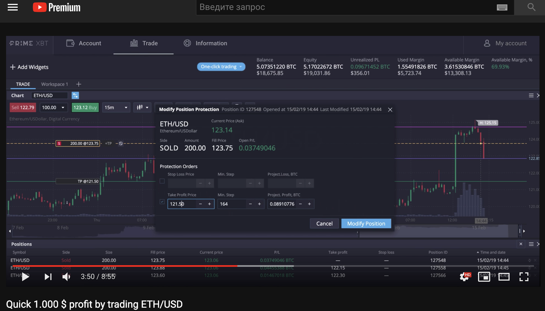Sort positions by Time and date column
Viewport: 545px width, 311px height.
[491, 252]
